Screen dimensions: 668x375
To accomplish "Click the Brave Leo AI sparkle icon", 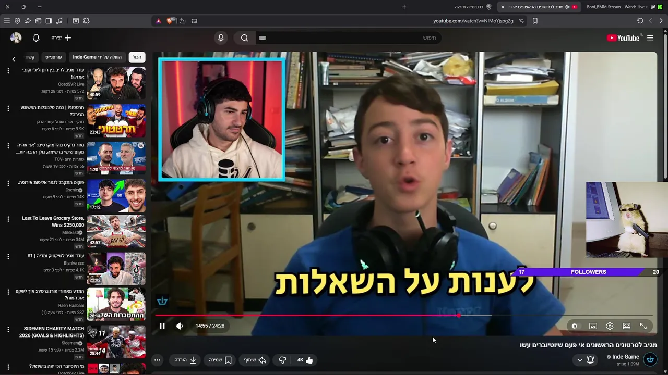I will click(x=28, y=21).
